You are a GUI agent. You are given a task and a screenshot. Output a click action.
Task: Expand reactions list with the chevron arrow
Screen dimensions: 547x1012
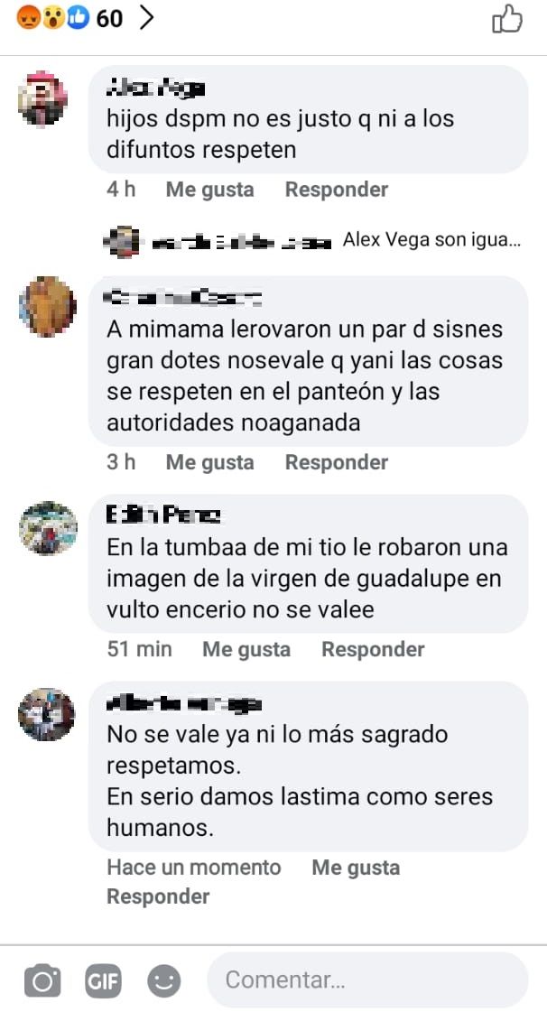[x=147, y=19]
